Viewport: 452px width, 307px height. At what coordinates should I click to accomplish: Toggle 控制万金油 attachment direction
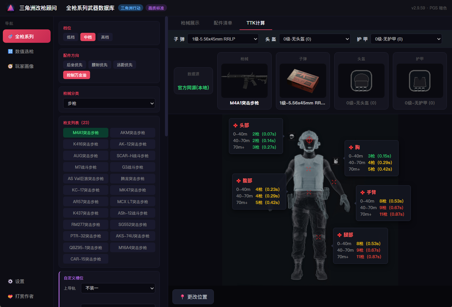(x=77, y=75)
